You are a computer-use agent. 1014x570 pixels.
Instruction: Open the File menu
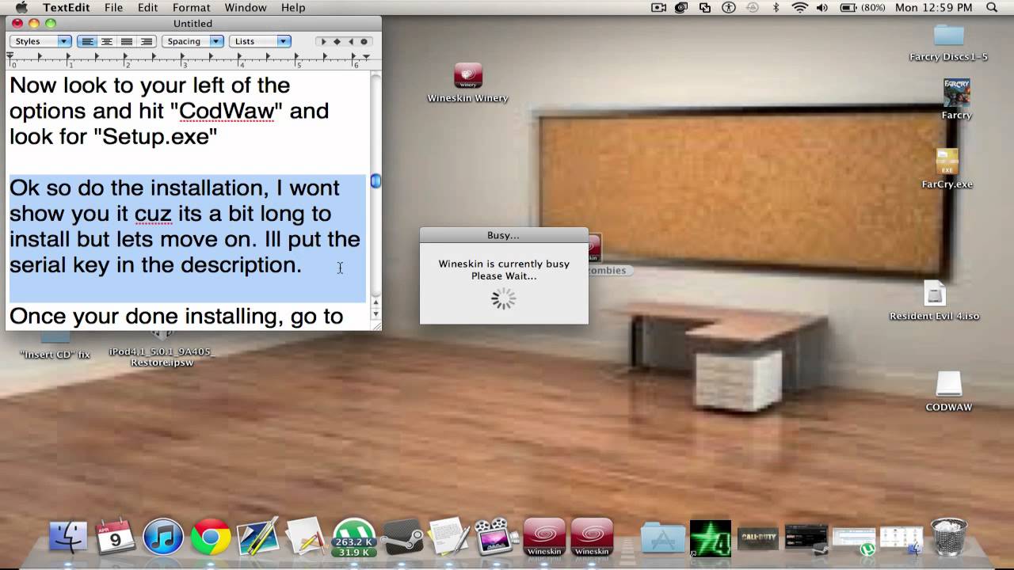113,7
